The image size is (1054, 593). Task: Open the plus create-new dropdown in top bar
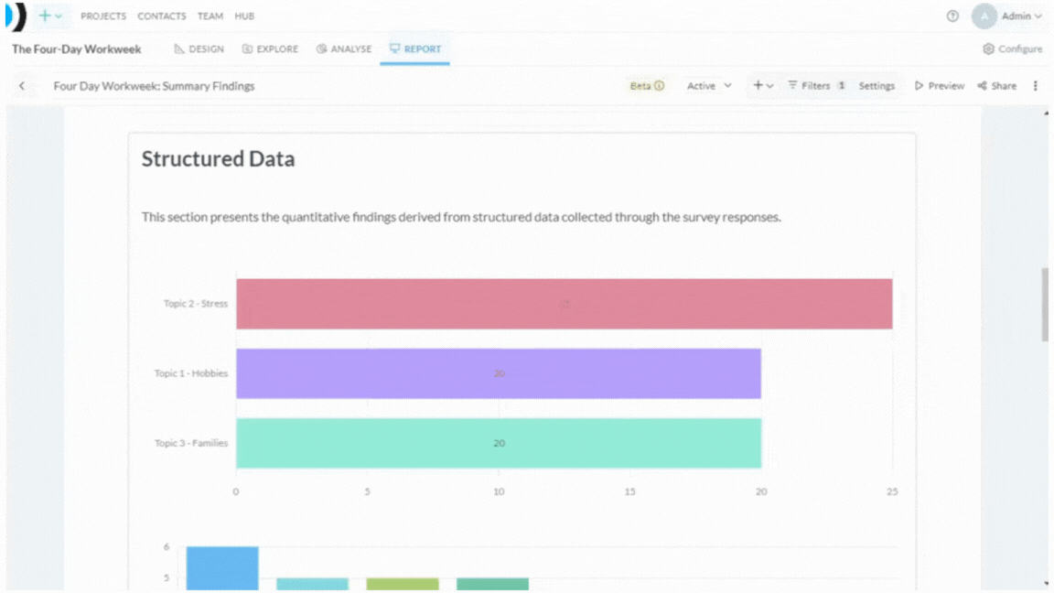pos(50,16)
